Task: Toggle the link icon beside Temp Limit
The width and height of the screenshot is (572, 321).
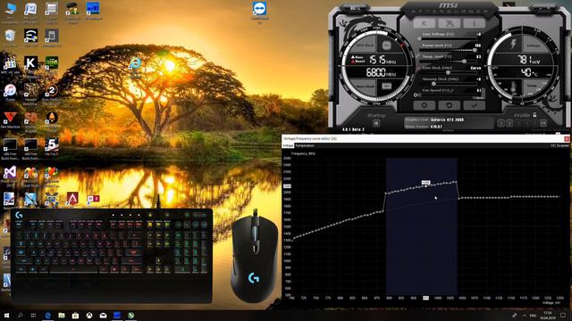Action: click(418, 56)
